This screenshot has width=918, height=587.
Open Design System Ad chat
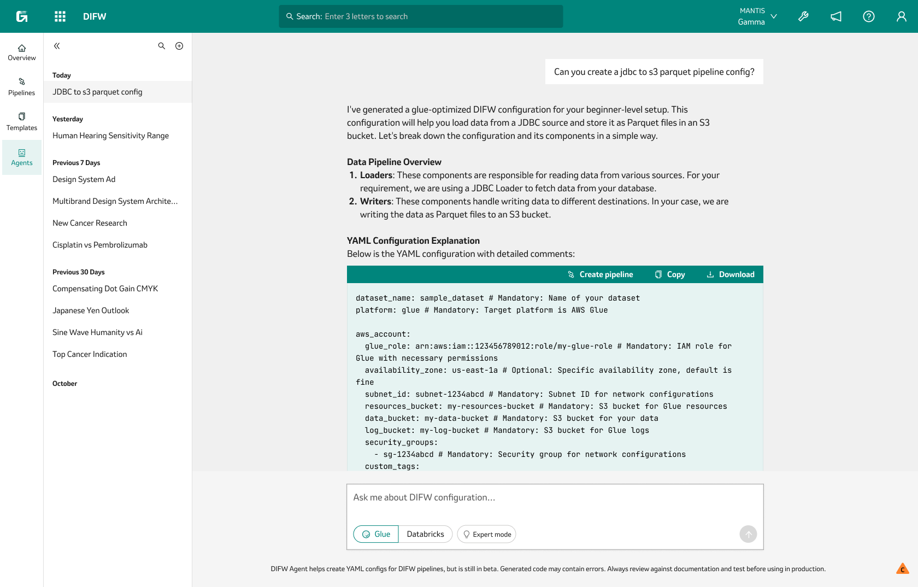coord(117,179)
